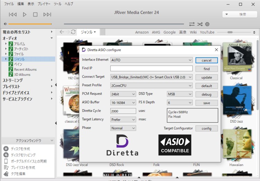Open AMG link
The height and width of the screenshot is (181, 260).
[156, 32]
